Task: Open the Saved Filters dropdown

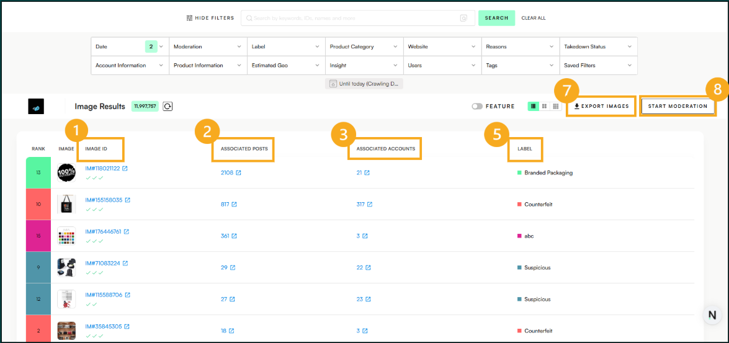Action: coord(598,66)
